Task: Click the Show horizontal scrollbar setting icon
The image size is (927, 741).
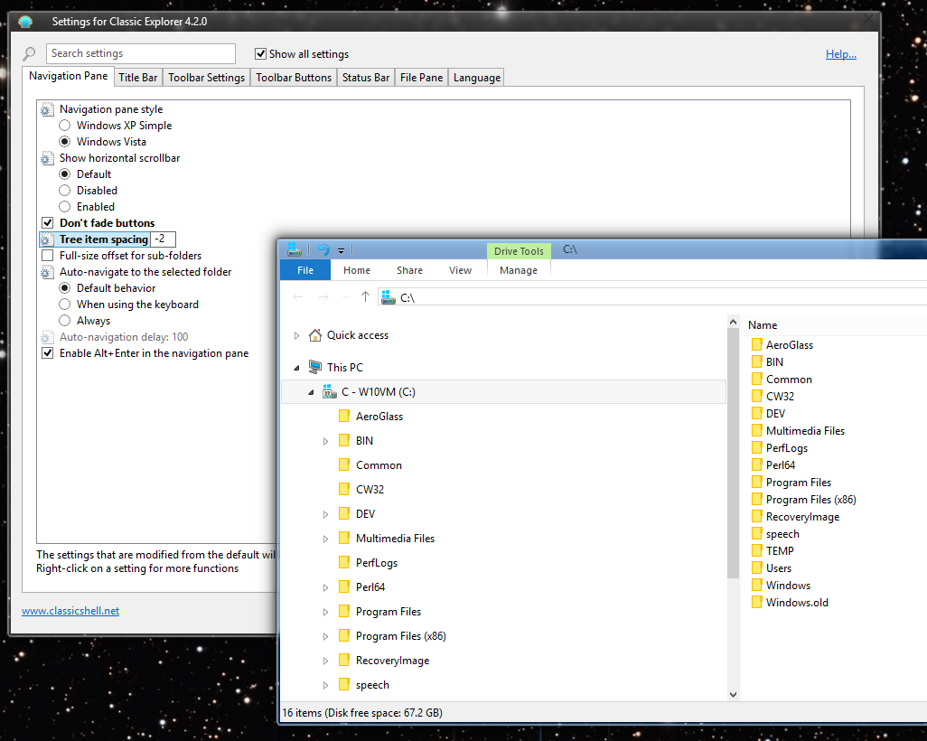Action: (47, 158)
